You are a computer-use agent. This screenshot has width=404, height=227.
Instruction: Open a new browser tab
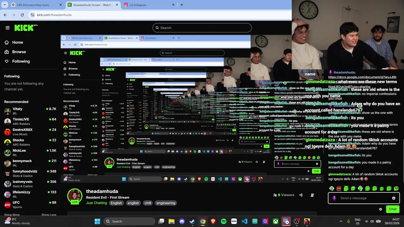(181, 5)
